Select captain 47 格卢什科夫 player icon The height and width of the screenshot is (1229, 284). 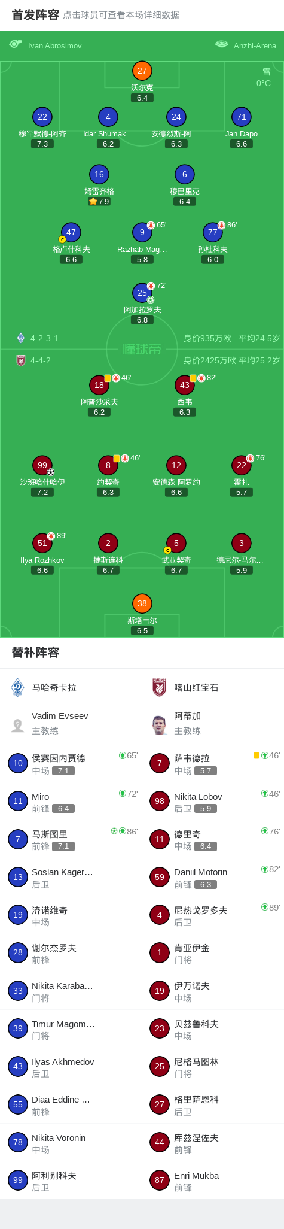click(x=71, y=232)
